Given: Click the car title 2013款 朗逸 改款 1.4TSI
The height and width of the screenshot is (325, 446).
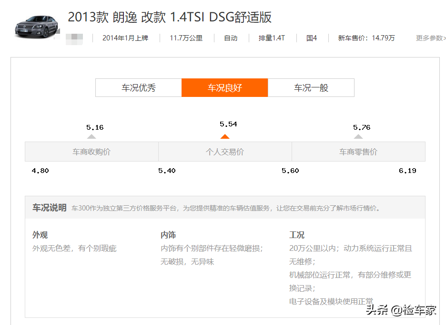Looking at the screenshot, I should point(170,17).
